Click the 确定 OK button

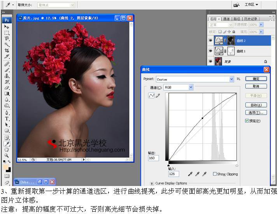coord(256,79)
